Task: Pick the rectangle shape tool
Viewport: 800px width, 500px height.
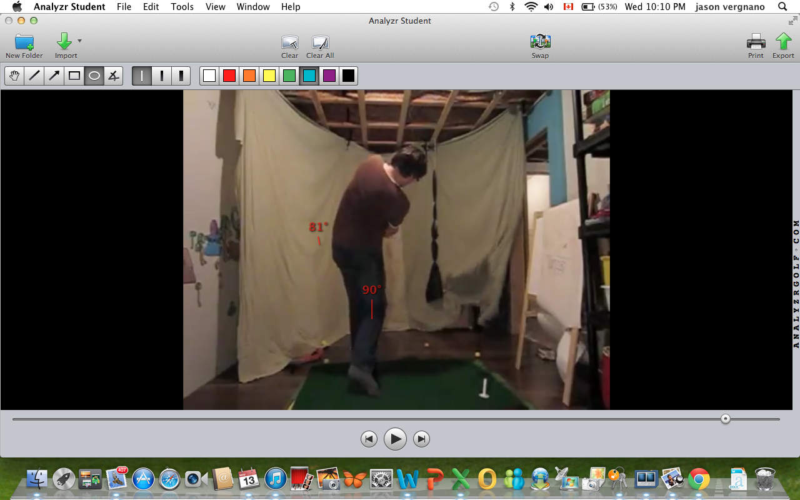Action: [74, 76]
